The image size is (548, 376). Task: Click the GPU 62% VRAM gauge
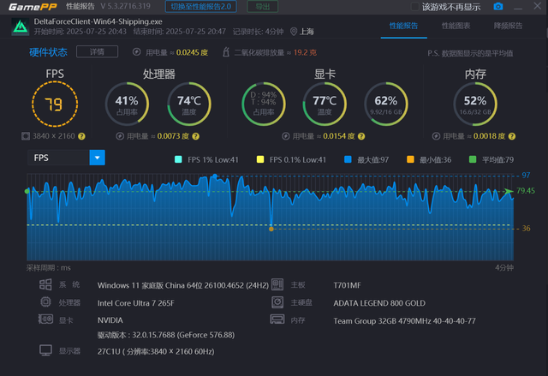tap(386, 104)
